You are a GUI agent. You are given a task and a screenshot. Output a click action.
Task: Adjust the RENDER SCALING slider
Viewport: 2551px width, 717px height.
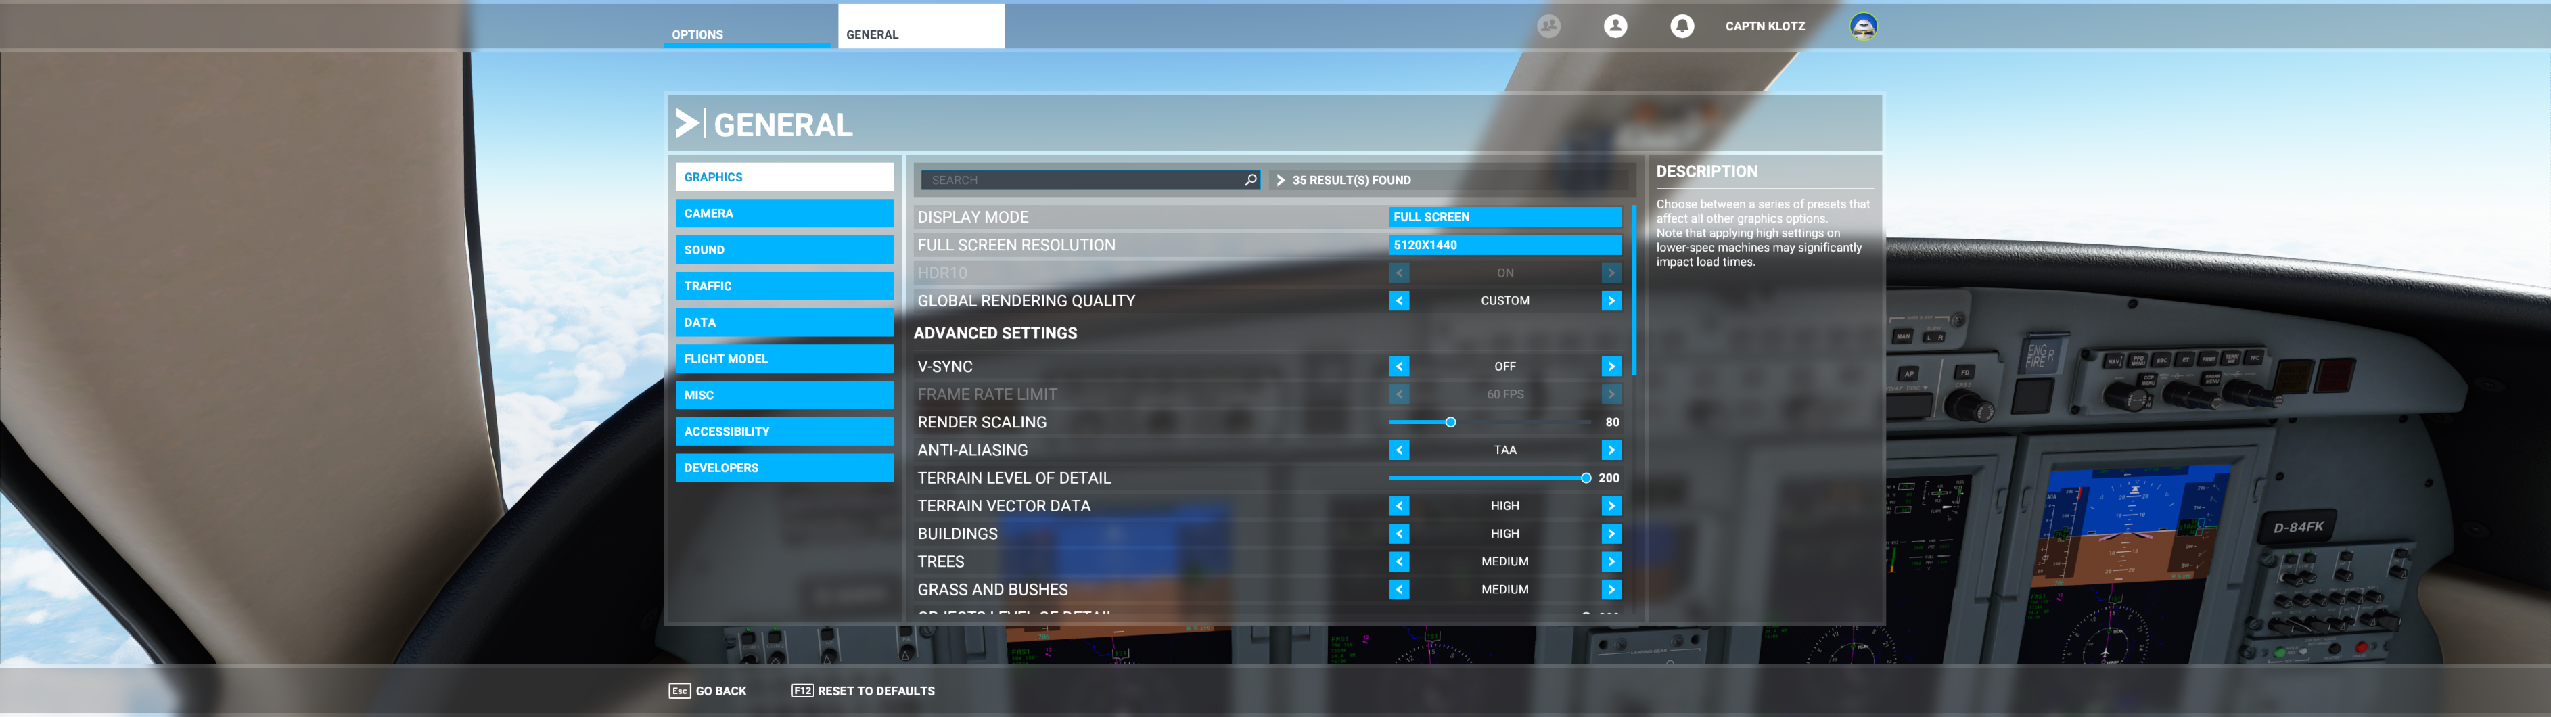(x=1451, y=421)
